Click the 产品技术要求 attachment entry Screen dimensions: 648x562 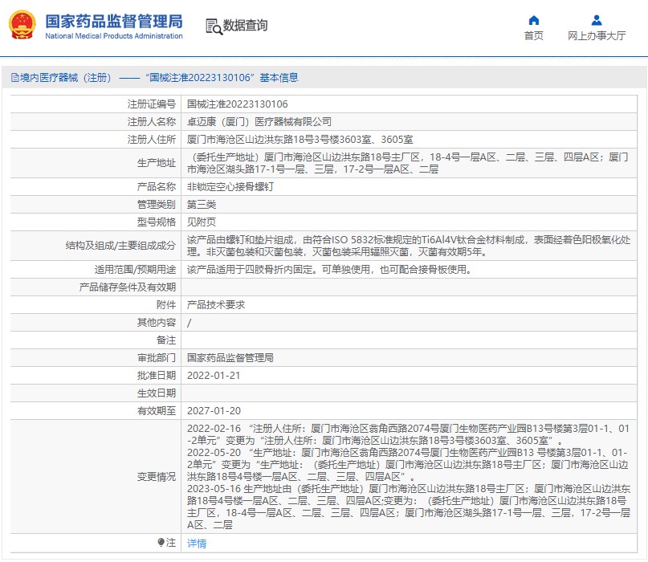coord(215,305)
